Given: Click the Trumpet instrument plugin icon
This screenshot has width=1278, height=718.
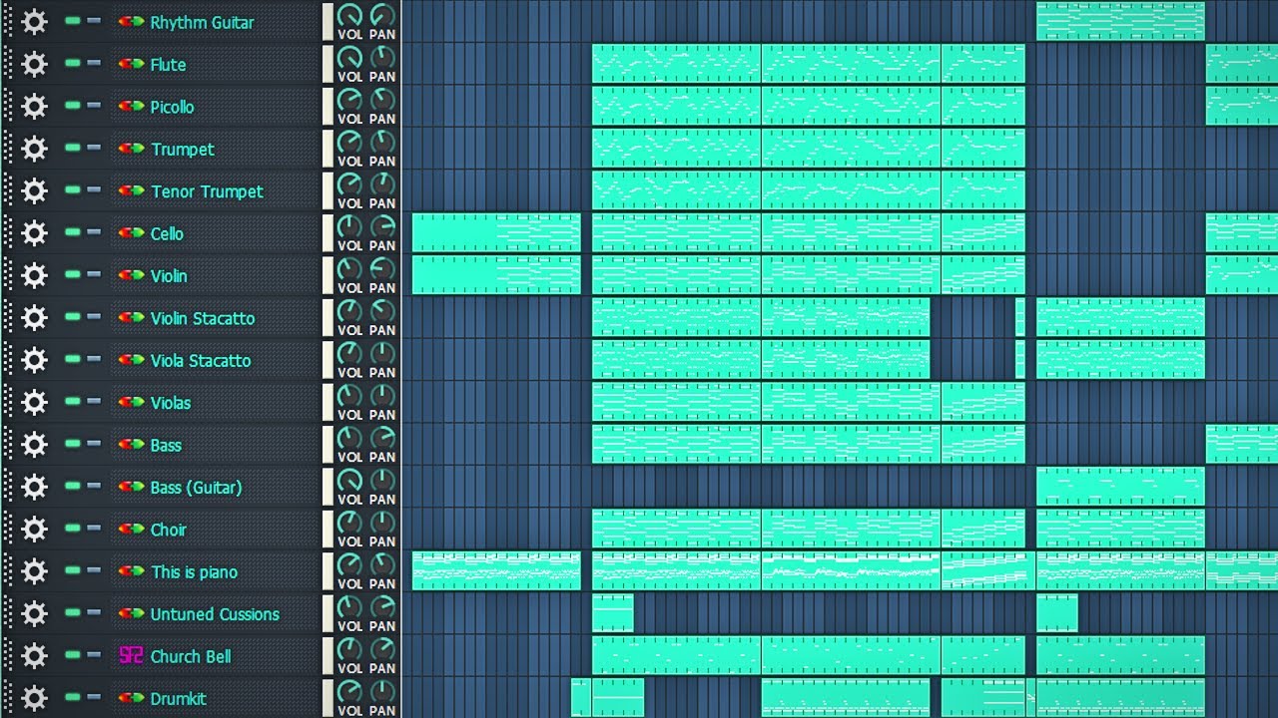Looking at the screenshot, I should pos(131,149).
